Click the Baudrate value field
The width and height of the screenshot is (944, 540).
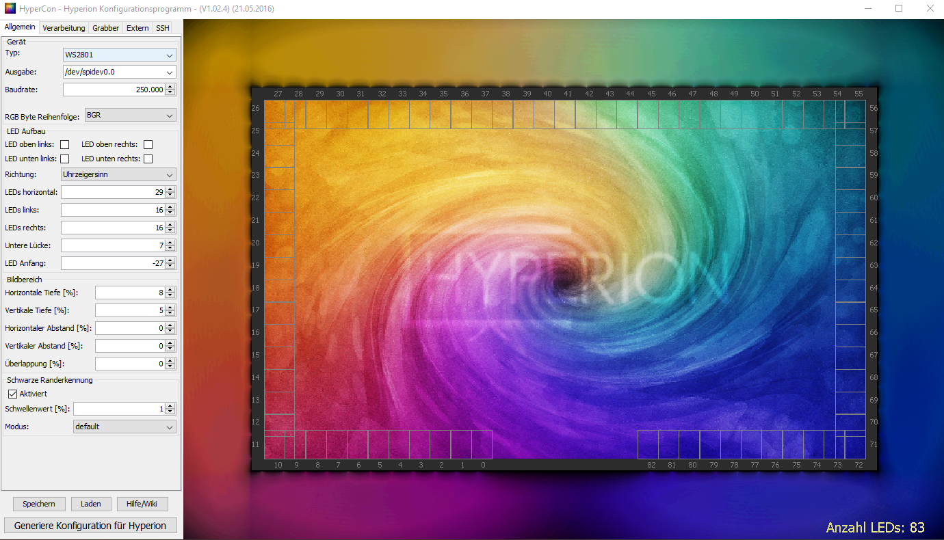point(114,90)
